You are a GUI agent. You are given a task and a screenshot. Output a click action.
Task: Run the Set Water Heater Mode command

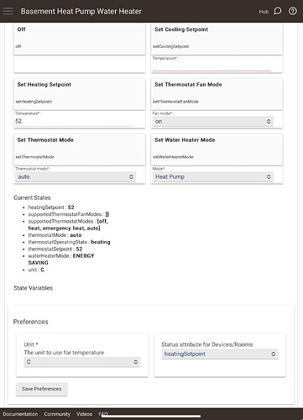(217, 150)
